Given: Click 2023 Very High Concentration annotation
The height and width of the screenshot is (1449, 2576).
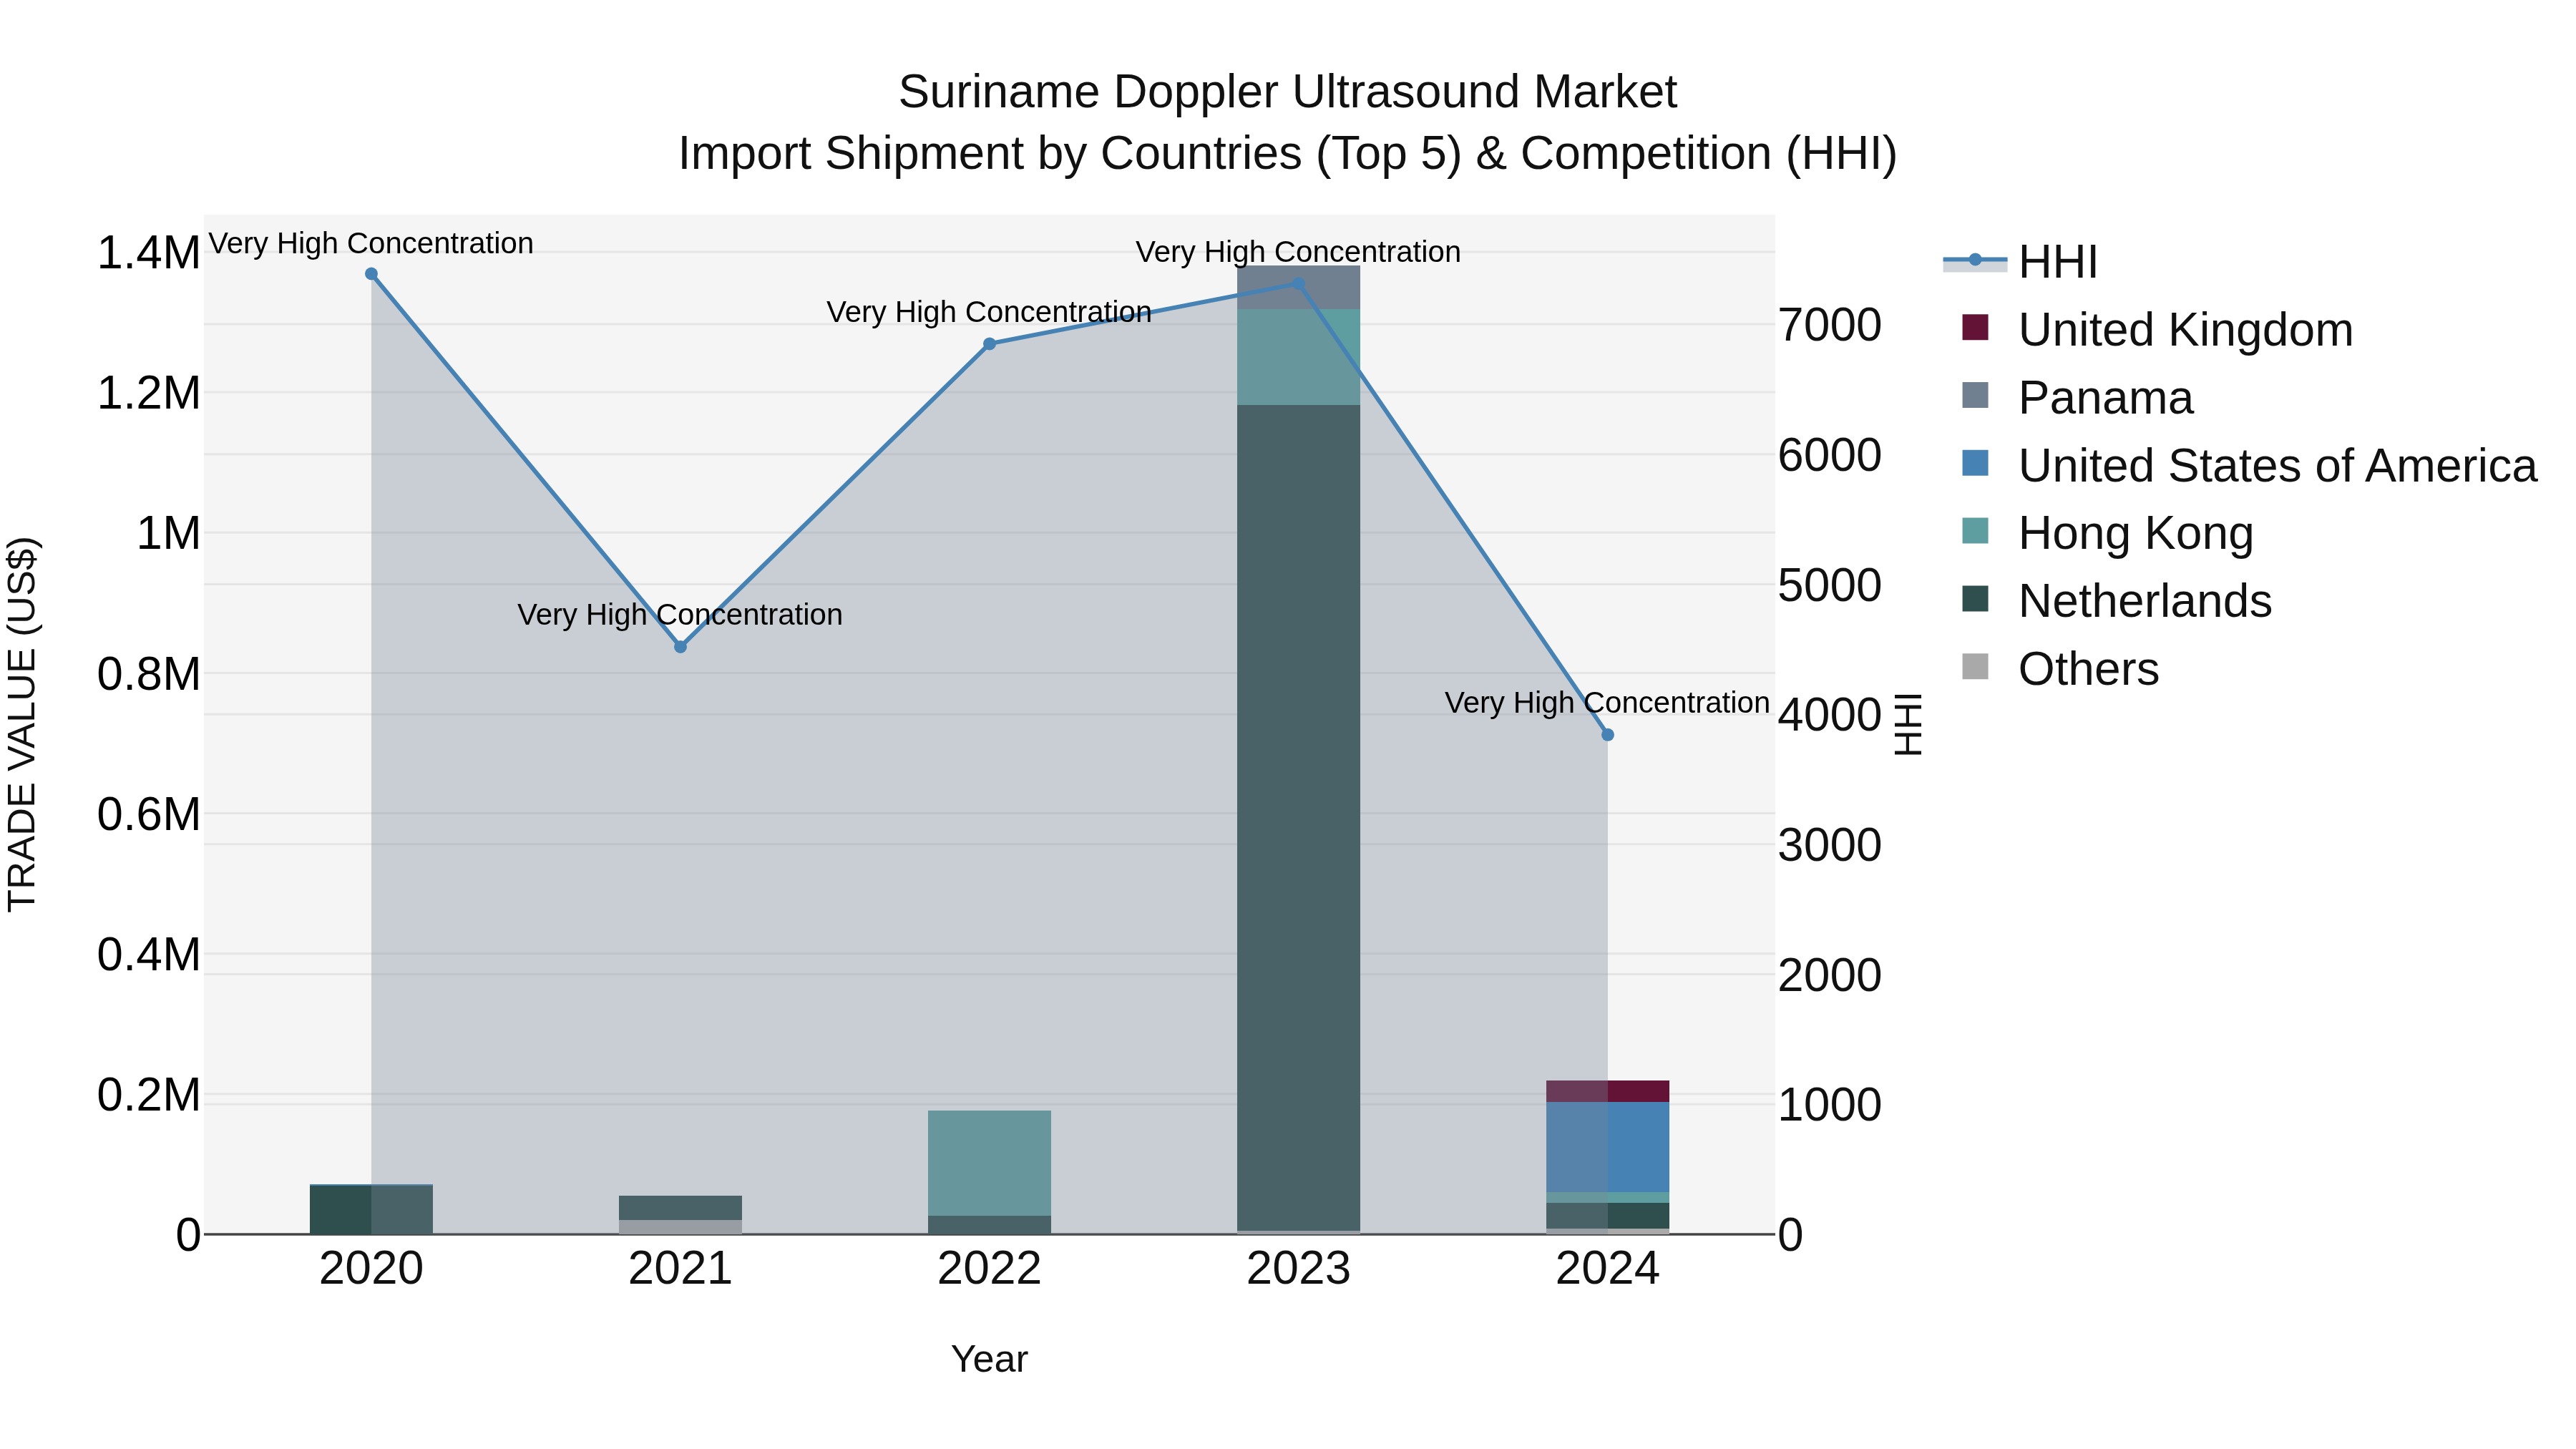Looking at the screenshot, I should tap(1298, 252).
